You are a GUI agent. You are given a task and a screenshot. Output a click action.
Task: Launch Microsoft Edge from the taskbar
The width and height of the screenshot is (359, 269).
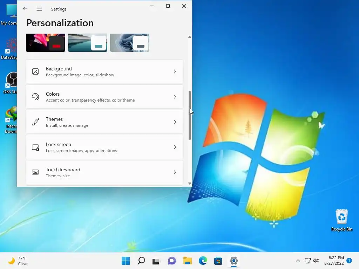point(203,261)
